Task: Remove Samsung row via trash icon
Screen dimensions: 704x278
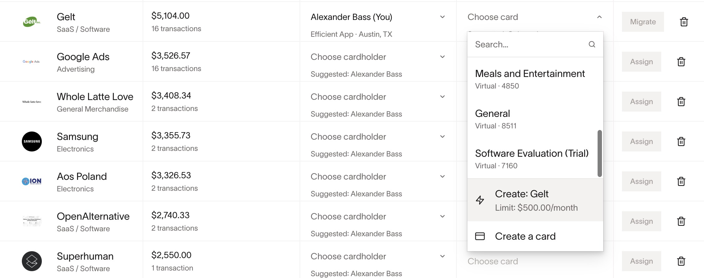Action: [x=681, y=141]
